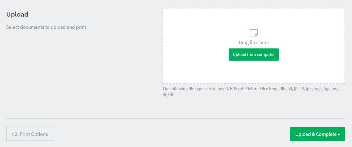Click the right-pointing chevron on Upload & Complete

click(x=339, y=134)
